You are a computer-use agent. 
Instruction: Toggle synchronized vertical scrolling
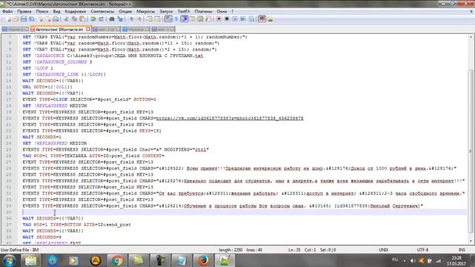(x=150, y=19)
